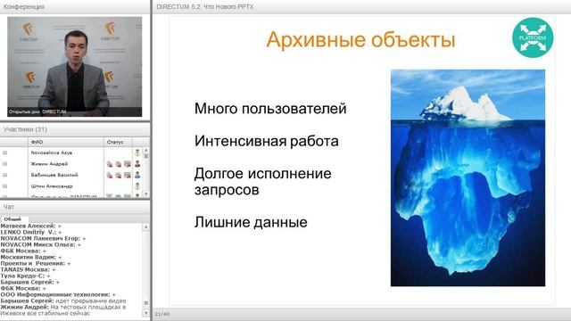Click chat message from Проекты и Решения
Image resolution: width=571 pixels, height=321 pixels.
coord(36,263)
